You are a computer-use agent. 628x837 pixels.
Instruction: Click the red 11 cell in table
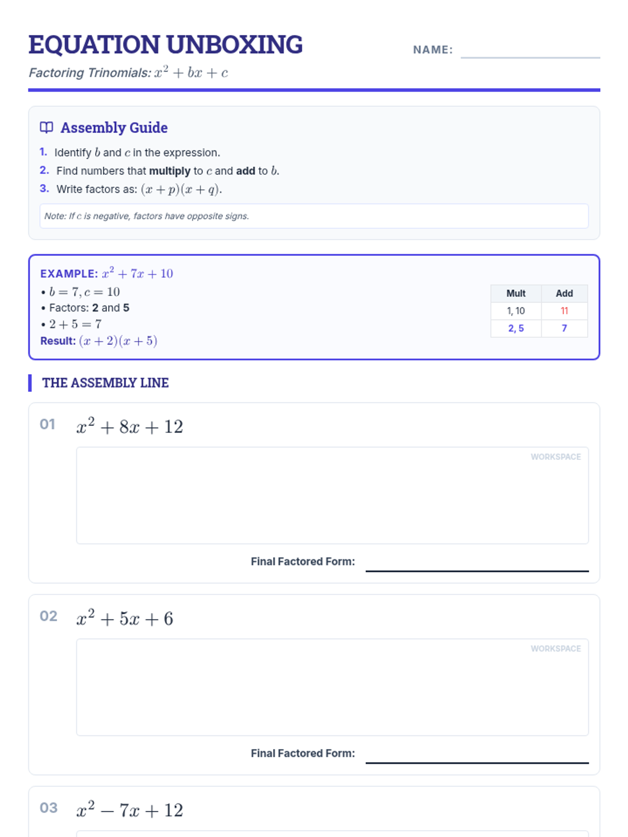564,311
